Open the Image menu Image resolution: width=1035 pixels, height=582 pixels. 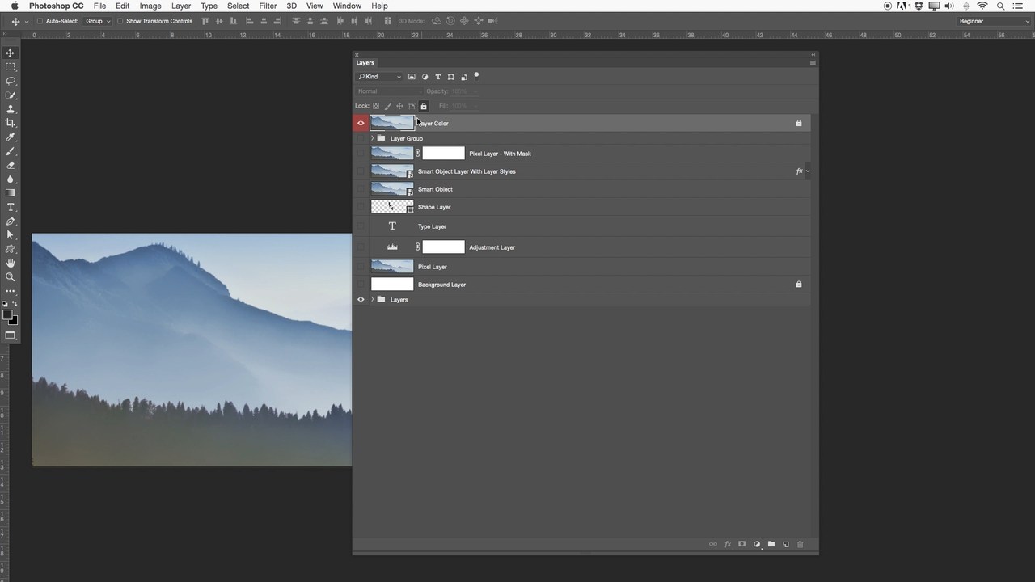[x=150, y=6]
